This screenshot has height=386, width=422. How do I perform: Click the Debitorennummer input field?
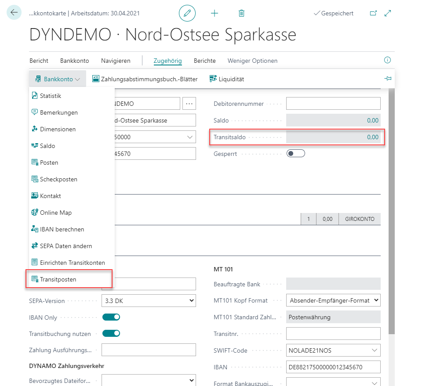click(333, 104)
